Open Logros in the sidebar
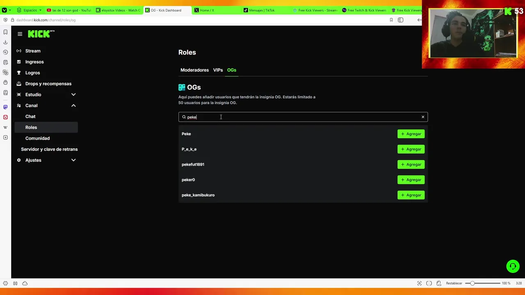525x295 pixels. (32, 73)
